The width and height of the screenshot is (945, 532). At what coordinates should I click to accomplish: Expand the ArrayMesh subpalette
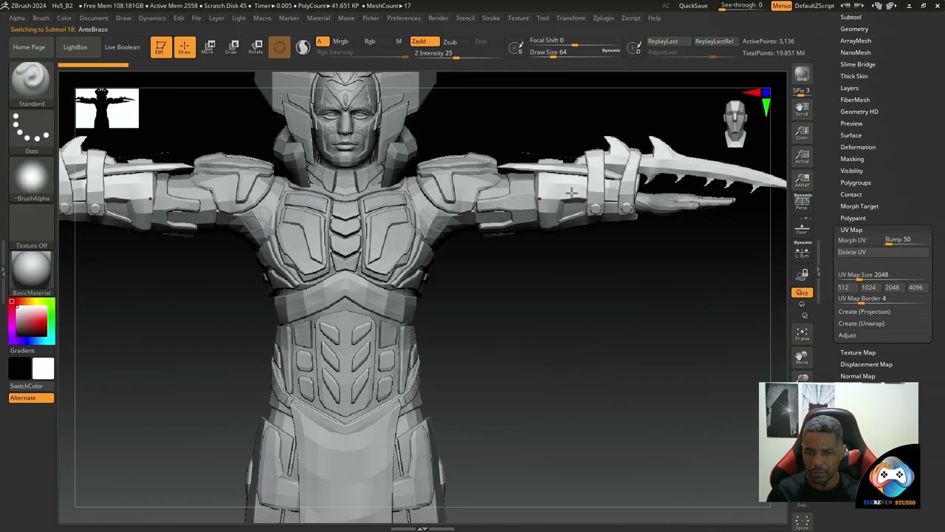856,41
